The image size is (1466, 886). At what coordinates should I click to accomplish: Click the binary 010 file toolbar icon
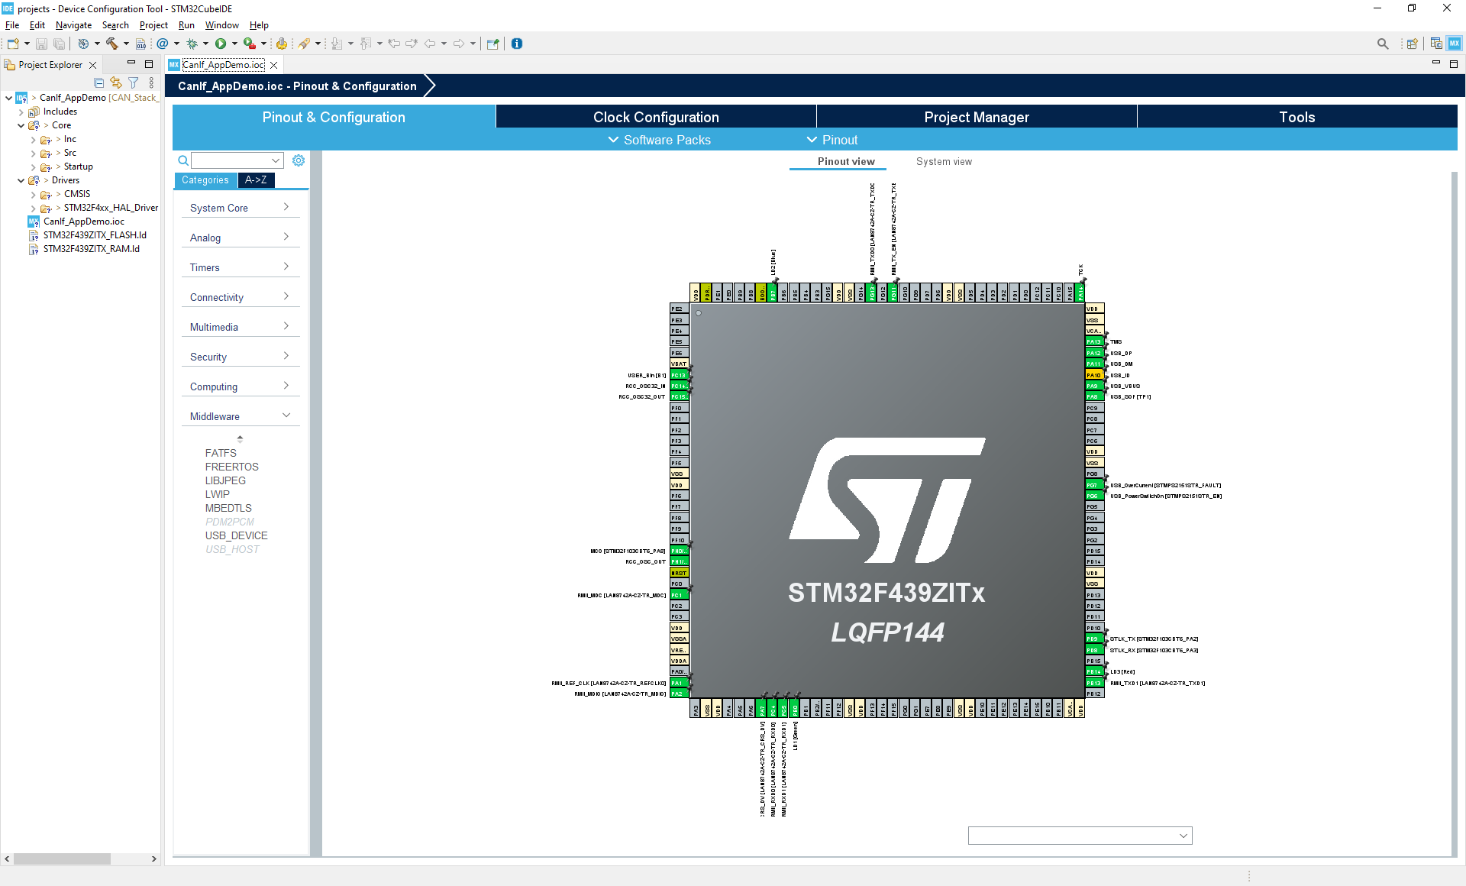click(x=140, y=44)
